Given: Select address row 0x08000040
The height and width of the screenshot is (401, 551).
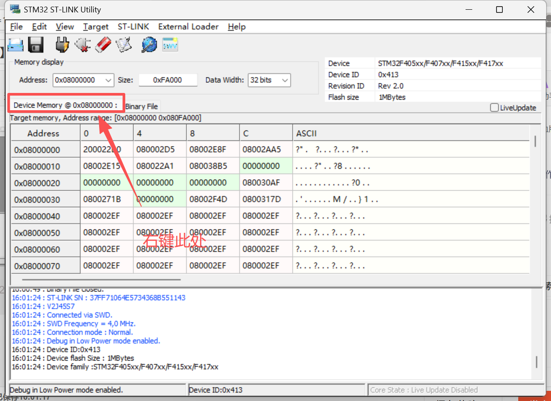Looking at the screenshot, I should click(x=46, y=216).
